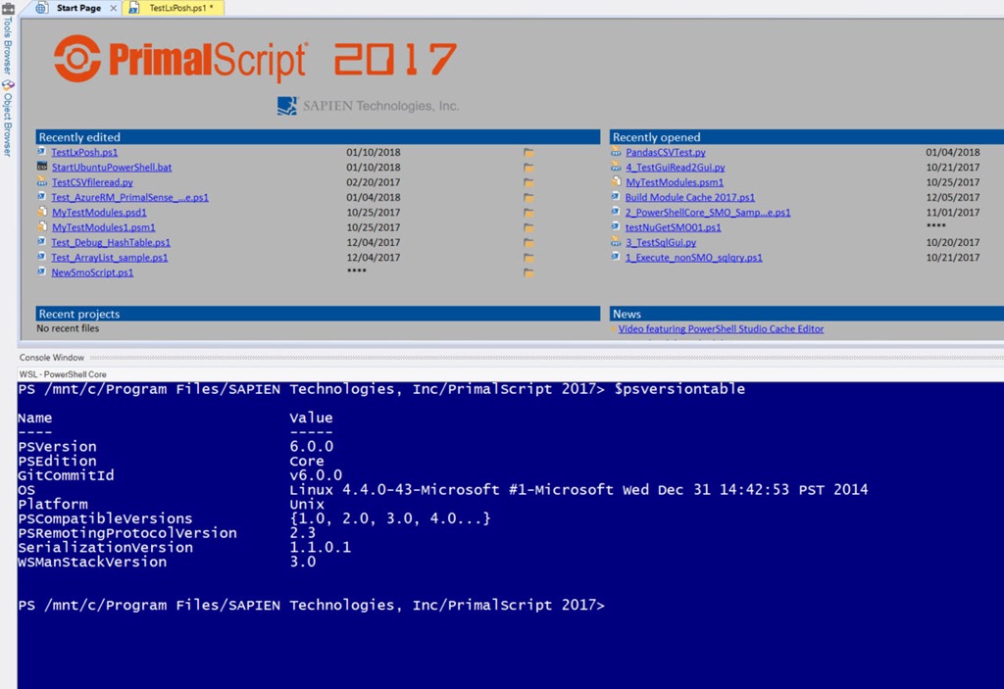Open folder icon for MyTestModules.psd1 row

pos(528,213)
